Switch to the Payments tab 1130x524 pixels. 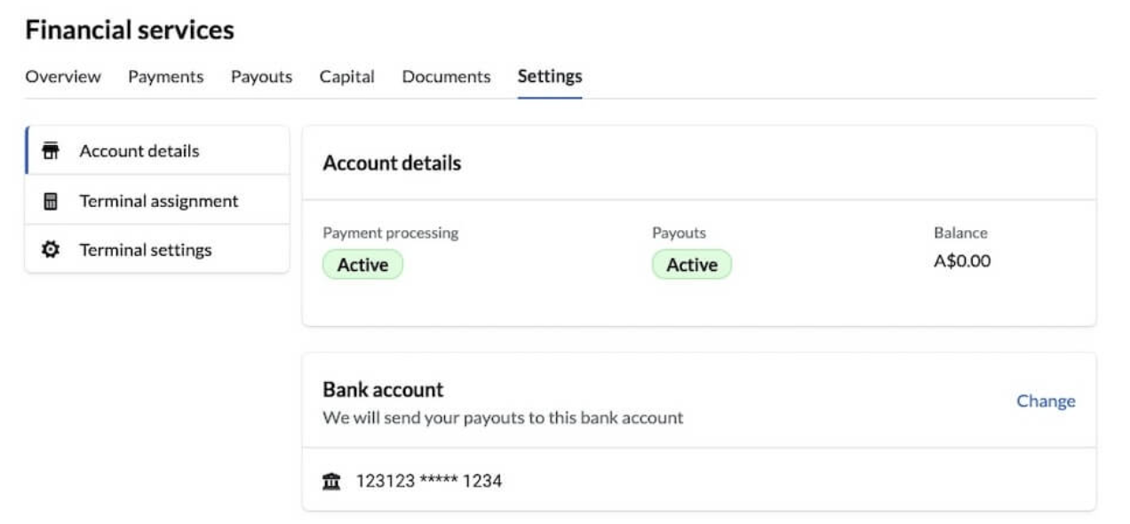tap(166, 76)
